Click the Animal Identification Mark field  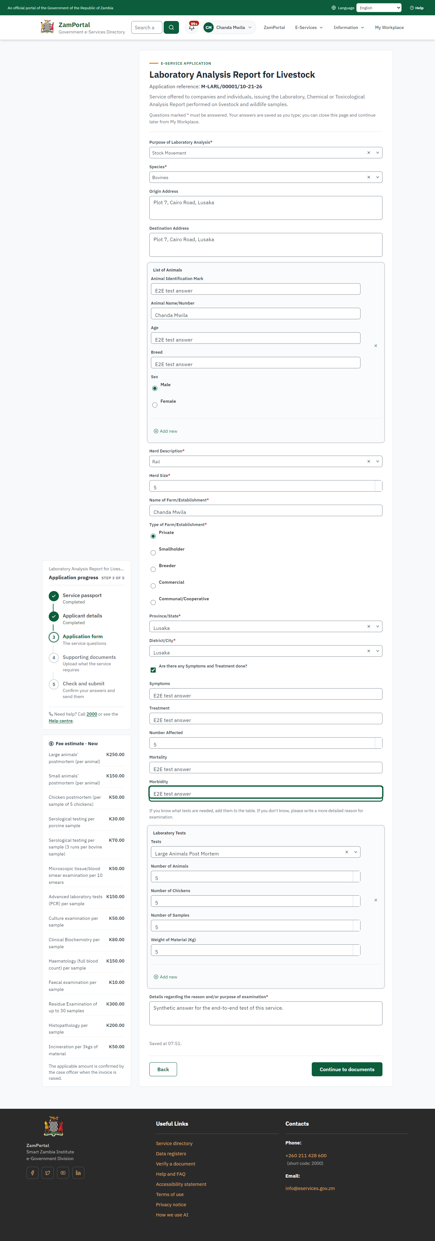click(255, 289)
